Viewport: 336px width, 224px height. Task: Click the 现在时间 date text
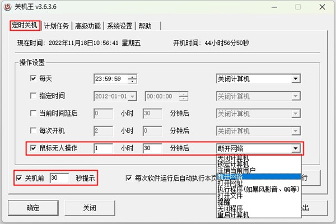point(79,43)
